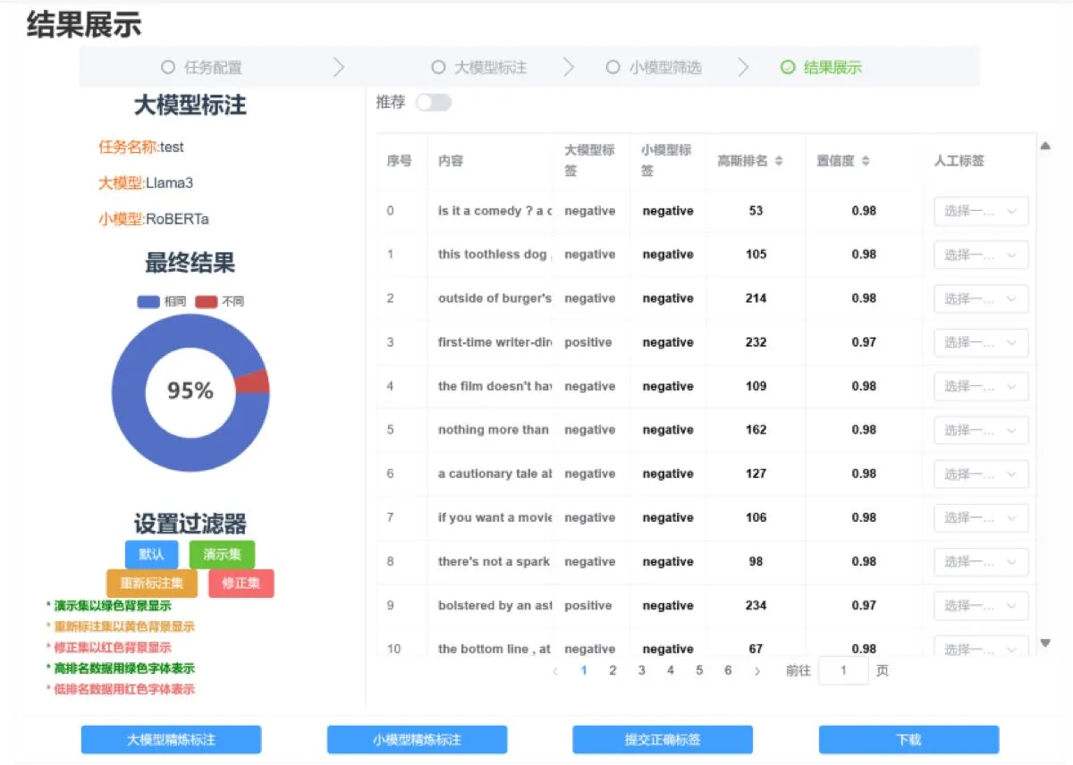Sort by 置信度 column arrows
Screen dimensions: 1073x765
tap(866, 161)
